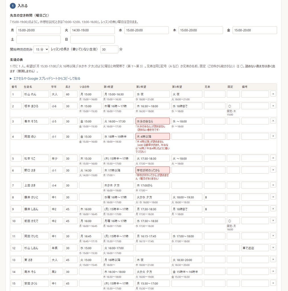Viewport: 288px width, 291px height.
Task: Delete the 青木 そうた student row
Action: [273, 121]
